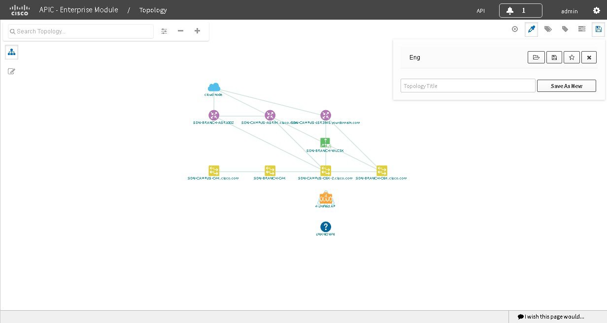Image resolution: width=607 pixels, height=323 pixels.
Task: Save Eng topology with floppy disk button
Action: [554, 58]
